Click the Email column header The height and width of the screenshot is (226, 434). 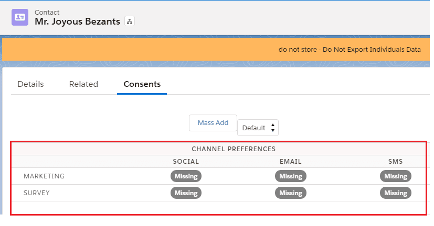coord(291,162)
